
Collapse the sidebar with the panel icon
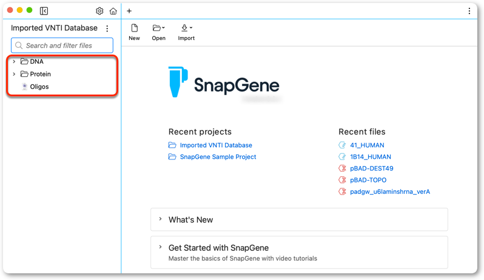(44, 11)
